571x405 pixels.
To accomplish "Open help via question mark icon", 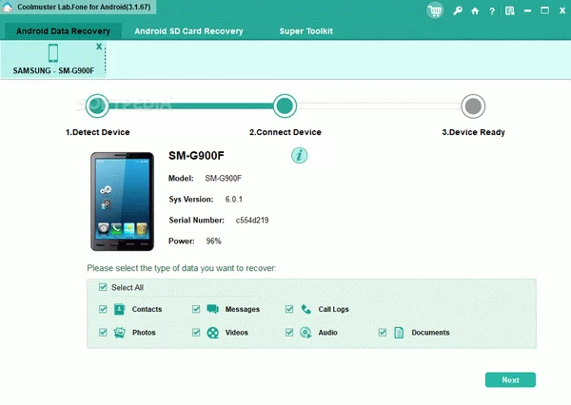I will click(491, 11).
